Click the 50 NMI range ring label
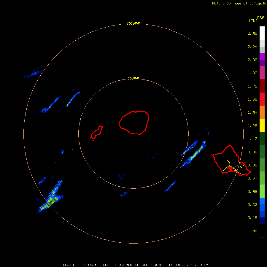267x267 pixels. click(x=133, y=79)
